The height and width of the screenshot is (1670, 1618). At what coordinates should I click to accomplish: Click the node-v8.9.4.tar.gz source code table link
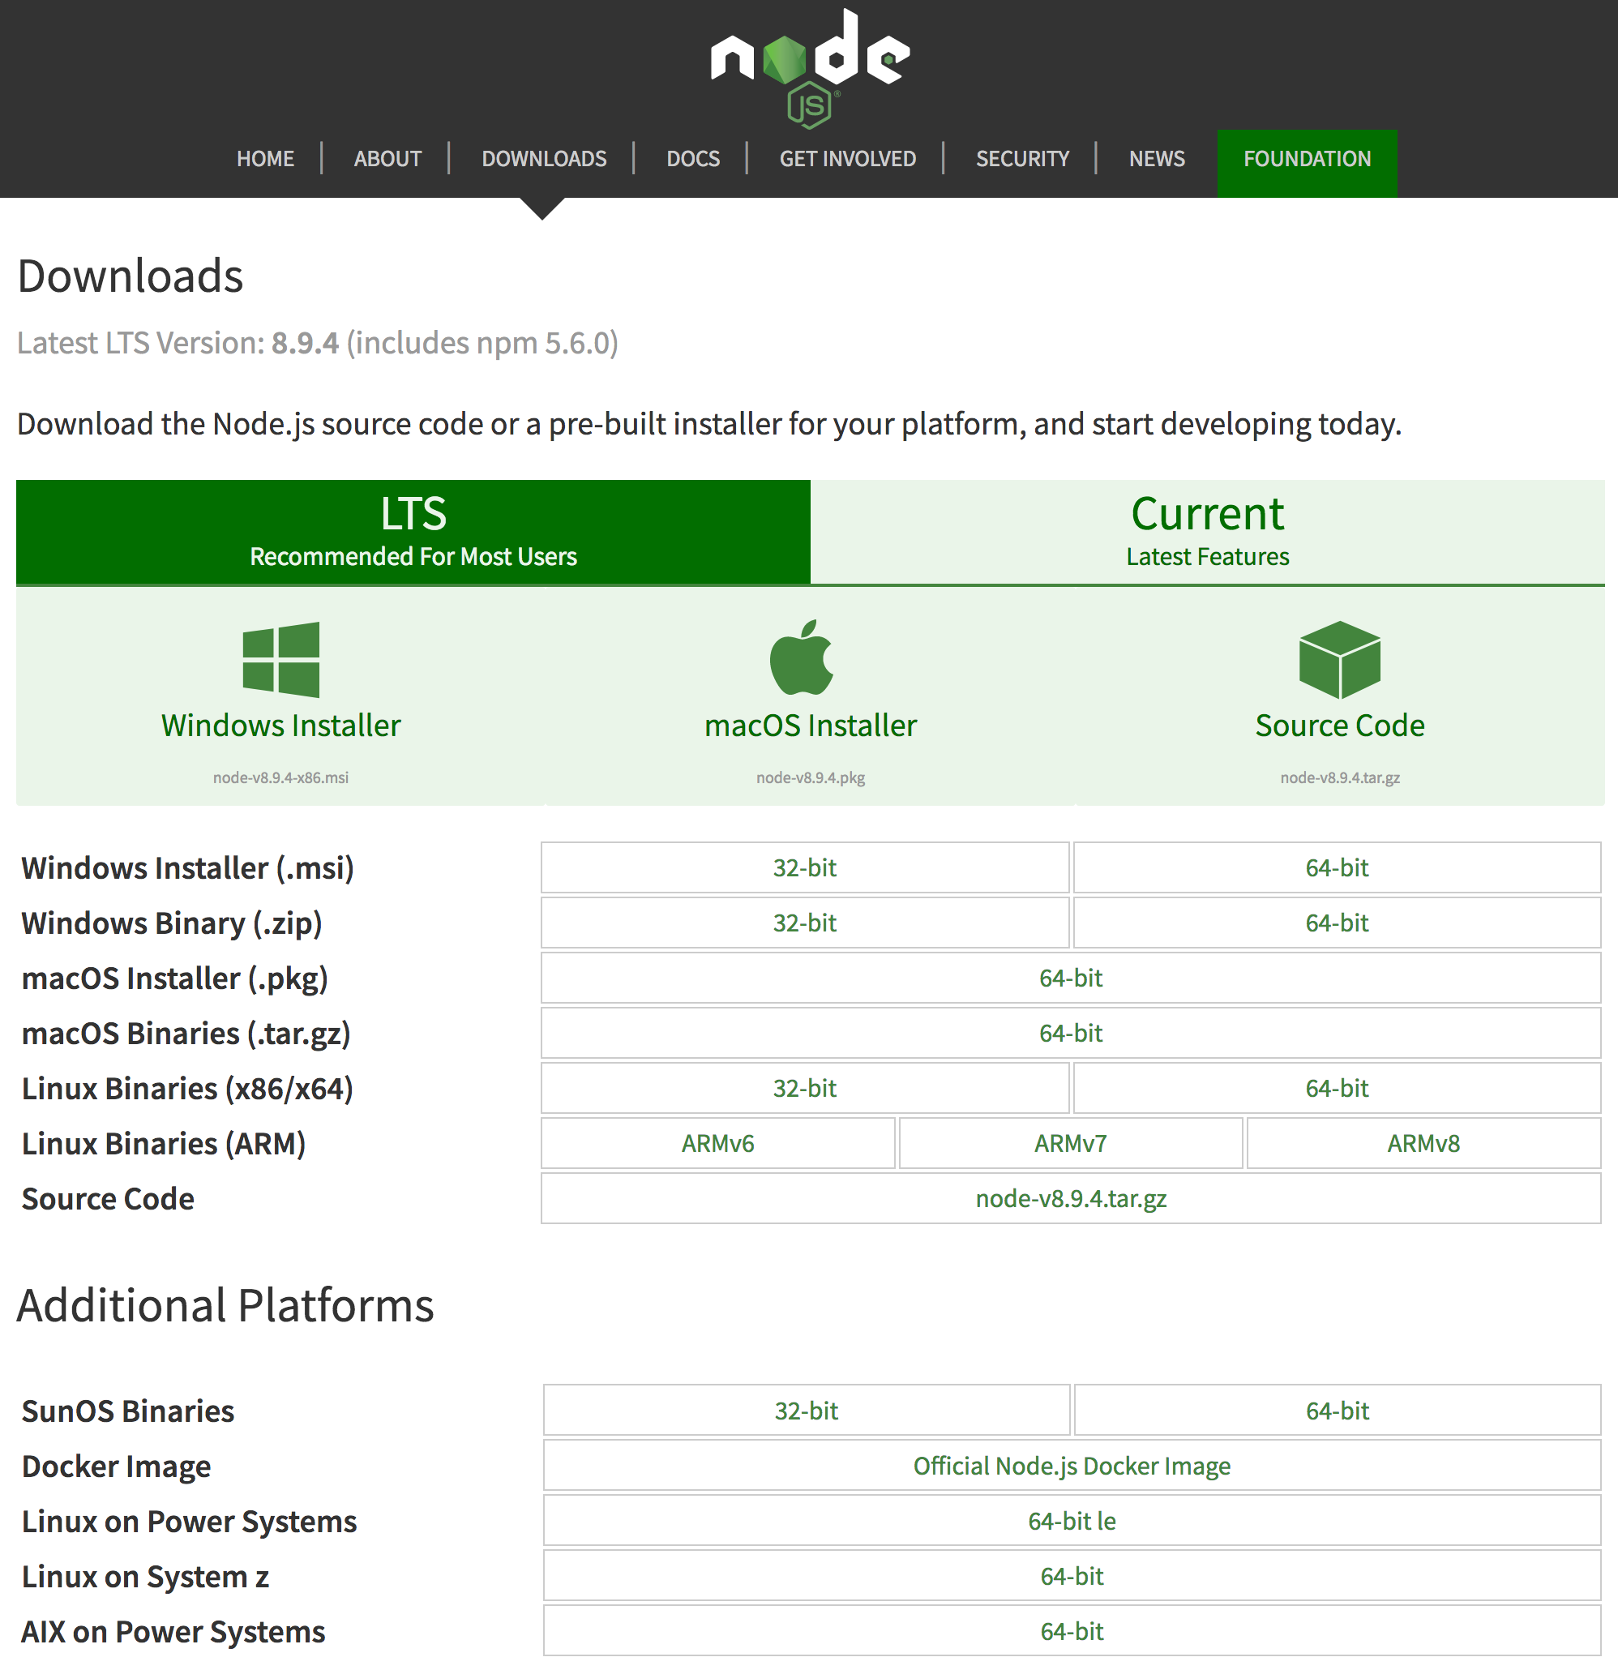1070,1199
